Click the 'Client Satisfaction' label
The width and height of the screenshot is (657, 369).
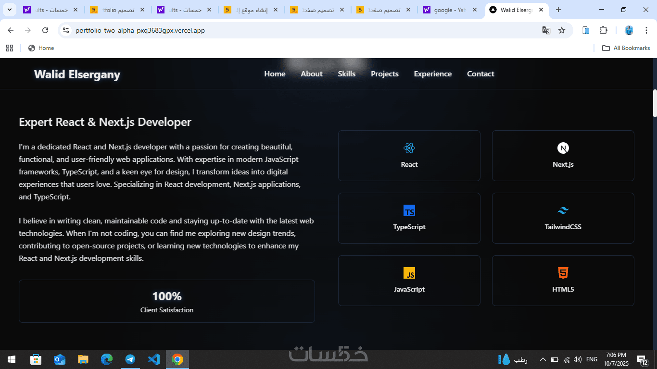[167, 310]
